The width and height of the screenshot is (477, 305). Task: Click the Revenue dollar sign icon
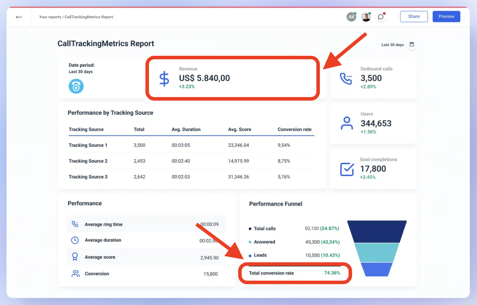point(164,78)
